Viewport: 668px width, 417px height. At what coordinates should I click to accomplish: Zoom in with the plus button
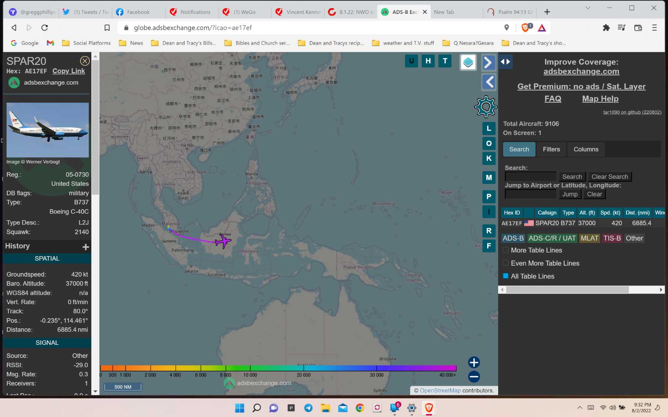pyautogui.click(x=474, y=362)
